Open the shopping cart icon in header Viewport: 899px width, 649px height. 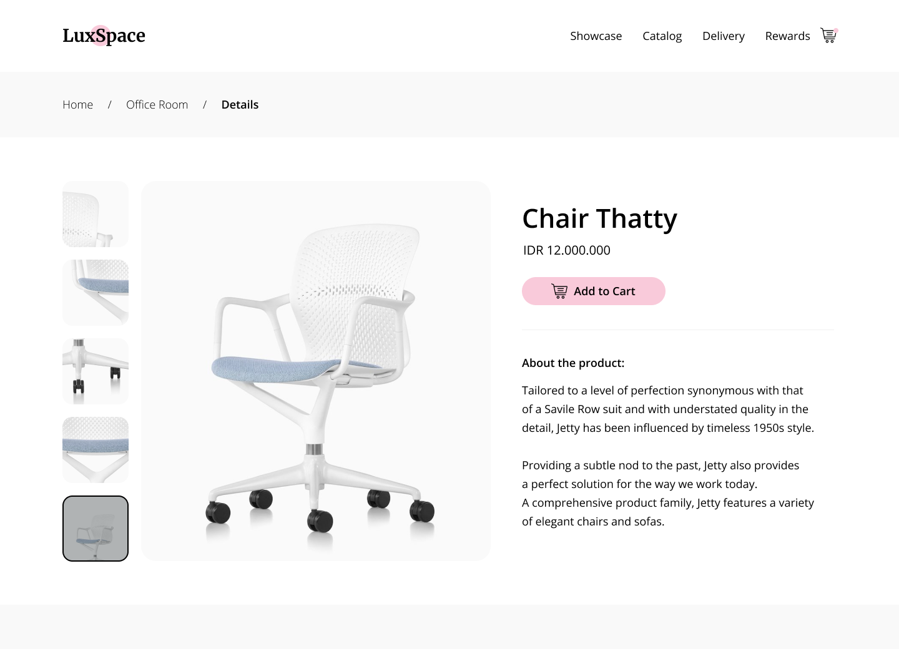tap(828, 36)
